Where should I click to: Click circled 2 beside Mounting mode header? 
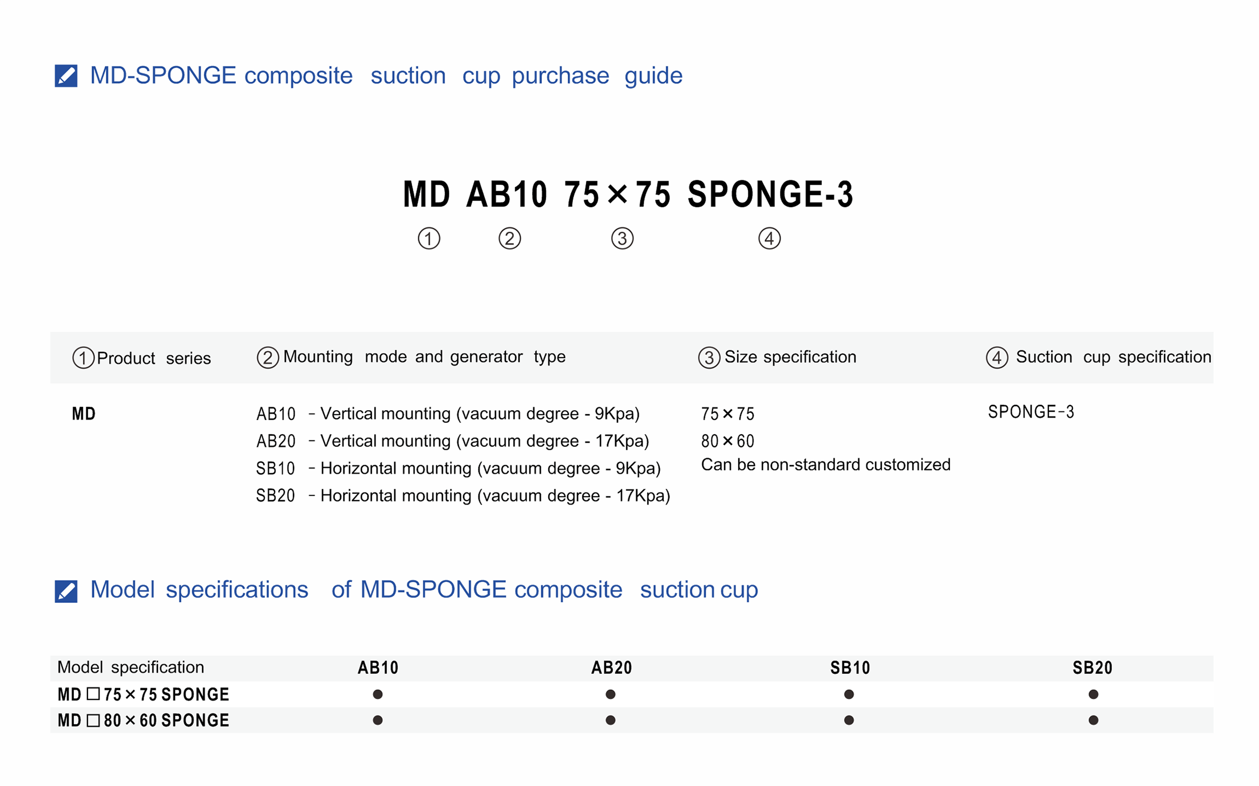[267, 358]
